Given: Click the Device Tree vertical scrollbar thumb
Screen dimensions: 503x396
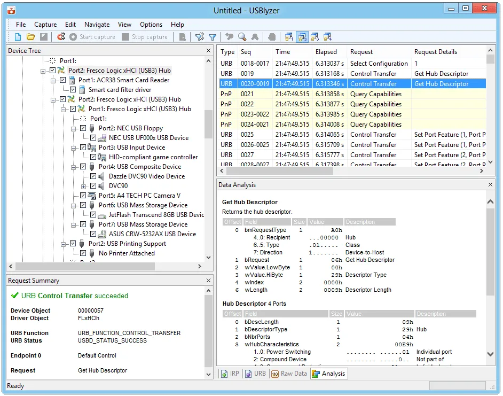Looking at the screenshot, I should (x=208, y=124).
